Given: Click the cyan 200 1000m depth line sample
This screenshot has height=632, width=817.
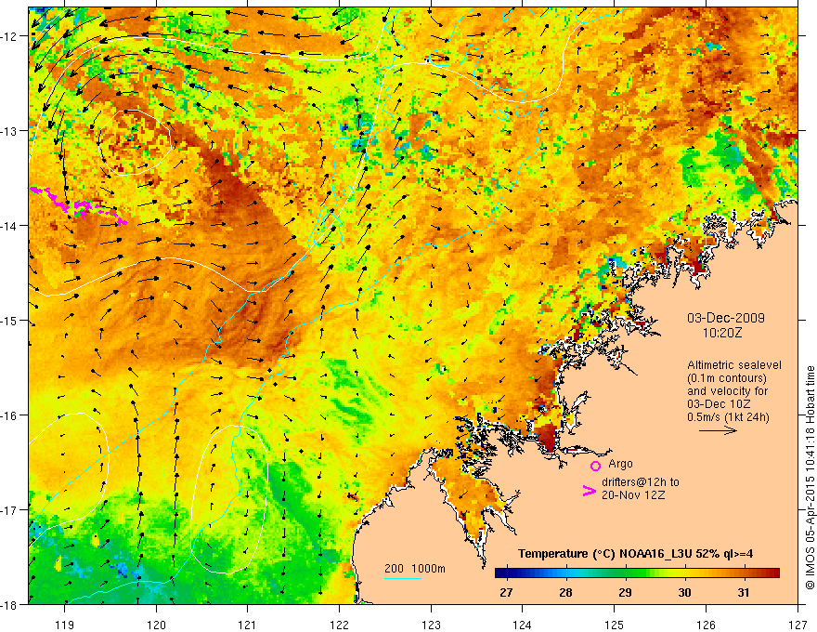Looking at the screenshot, I should pos(403,578).
